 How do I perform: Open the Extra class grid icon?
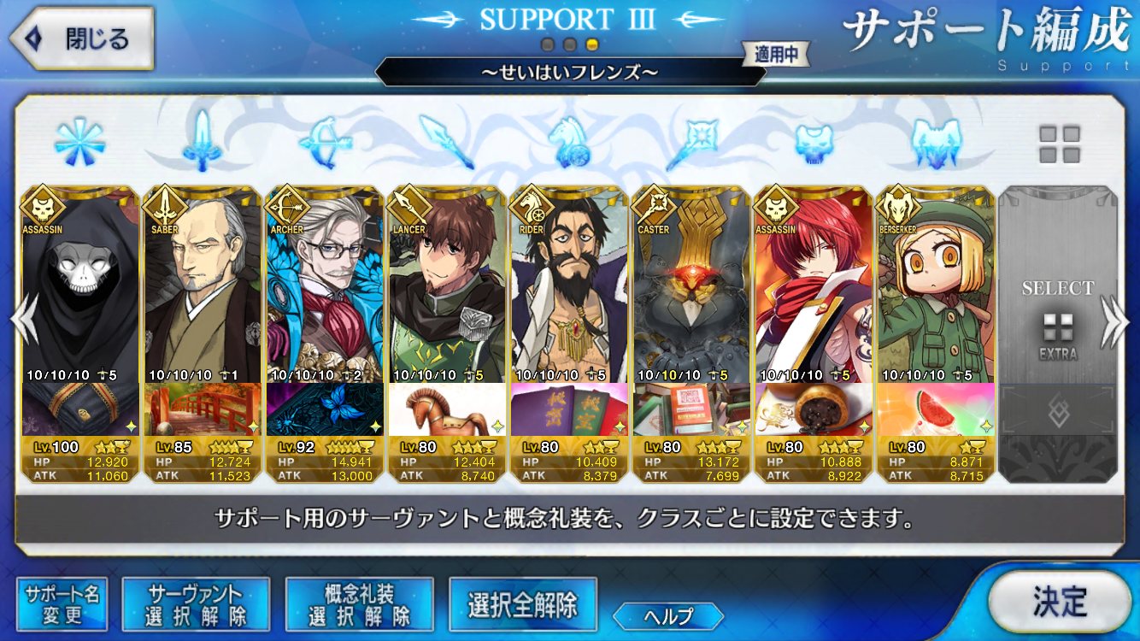coord(1059,144)
